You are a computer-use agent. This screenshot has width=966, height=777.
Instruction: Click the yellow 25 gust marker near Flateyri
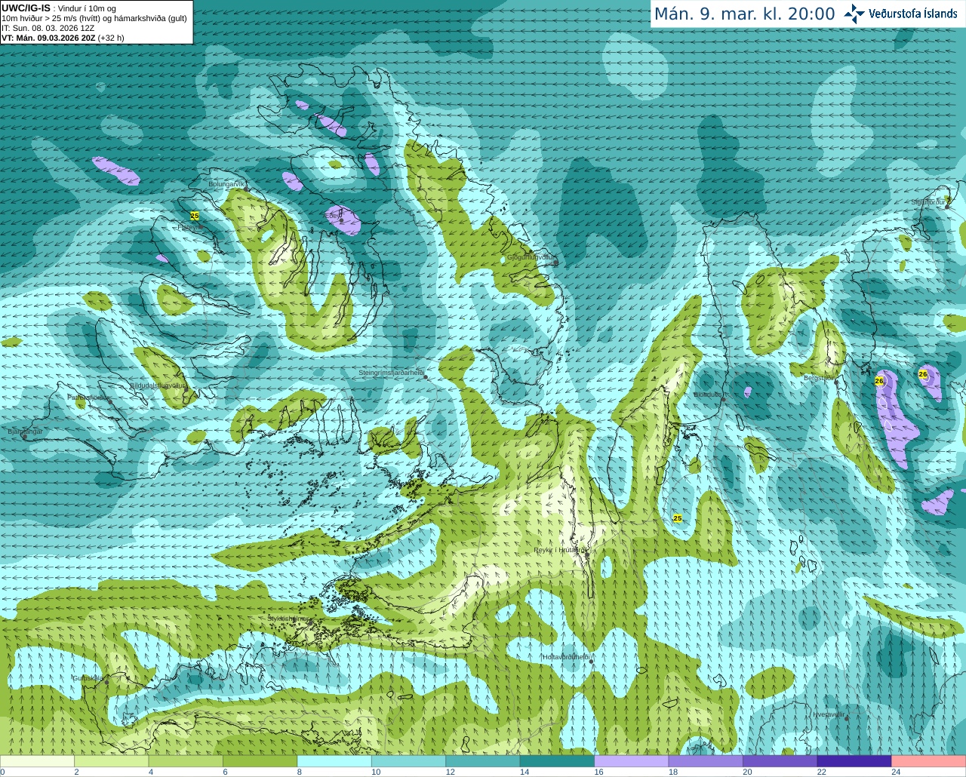point(195,216)
